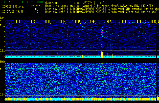159x103 pixels.
Task: Click the Ovserver JR7CYX line
Action: 75,3
